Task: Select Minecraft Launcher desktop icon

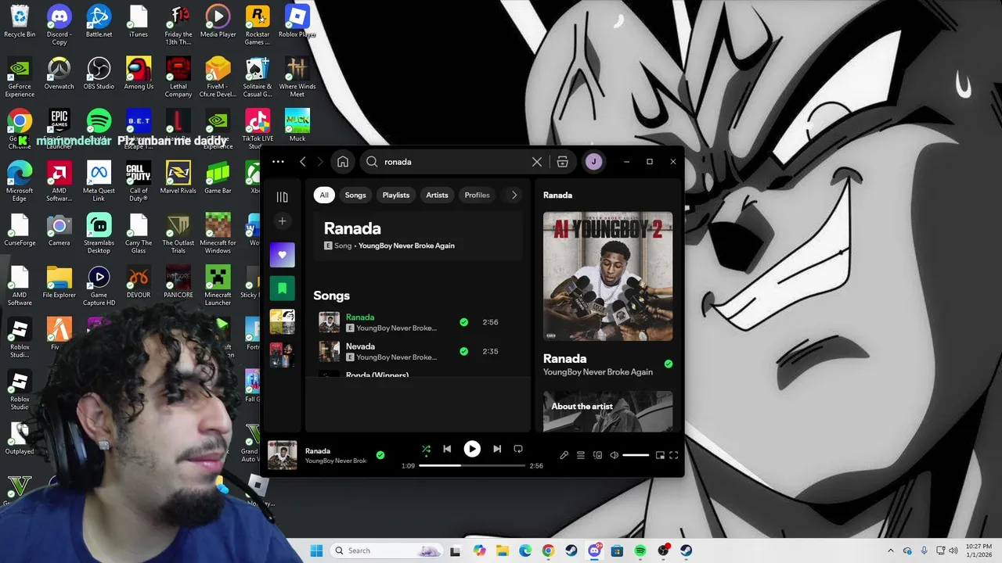Action: 218,285
